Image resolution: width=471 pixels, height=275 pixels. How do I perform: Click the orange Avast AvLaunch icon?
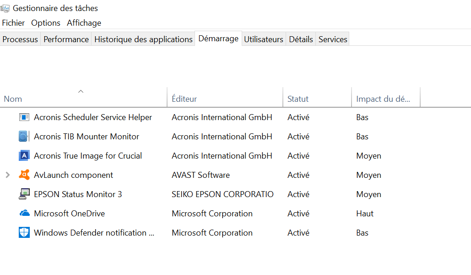point(24,175)
